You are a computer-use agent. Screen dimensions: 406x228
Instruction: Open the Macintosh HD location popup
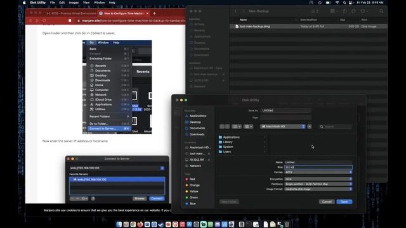point(283,127)
